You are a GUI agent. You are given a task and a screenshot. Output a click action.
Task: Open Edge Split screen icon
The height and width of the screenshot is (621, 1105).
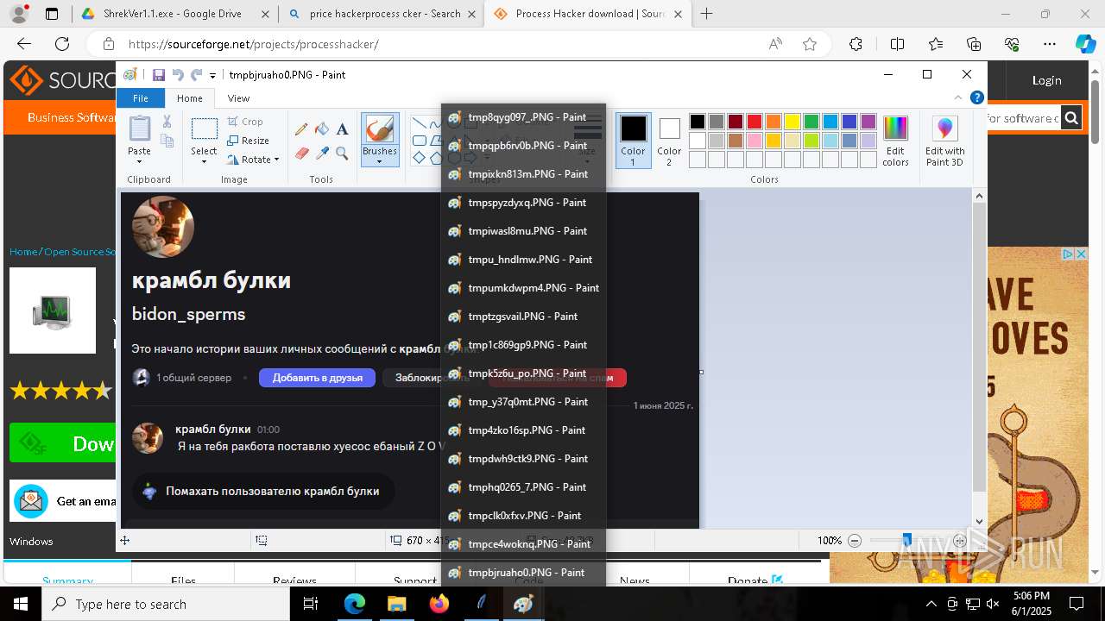897,44
